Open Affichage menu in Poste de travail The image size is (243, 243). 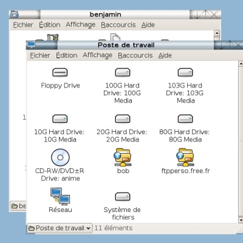[x=97, y=55]
